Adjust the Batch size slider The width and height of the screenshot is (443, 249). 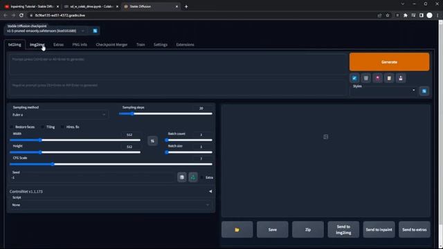click(x=189, y=152)
